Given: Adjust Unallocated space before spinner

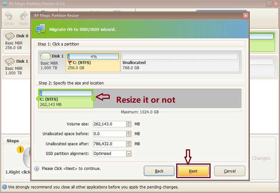Looking at the screenshot, I should pos(129,134).
